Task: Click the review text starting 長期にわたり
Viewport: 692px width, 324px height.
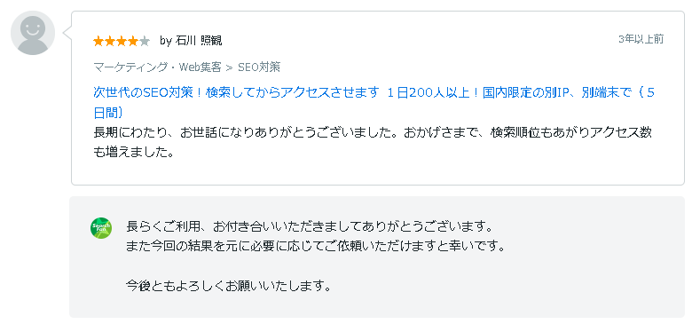Action: pos(373,142)
